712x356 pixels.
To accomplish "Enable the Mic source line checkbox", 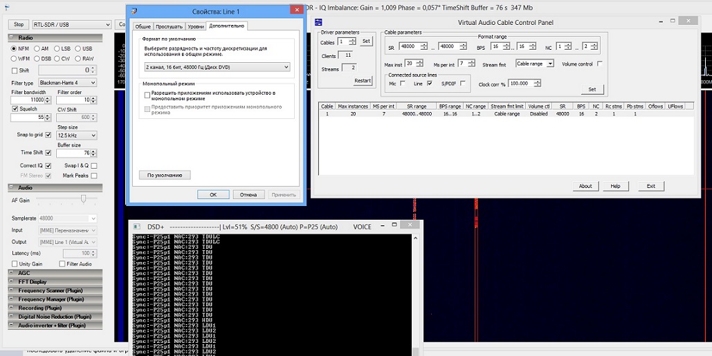I will coord(402,84).
